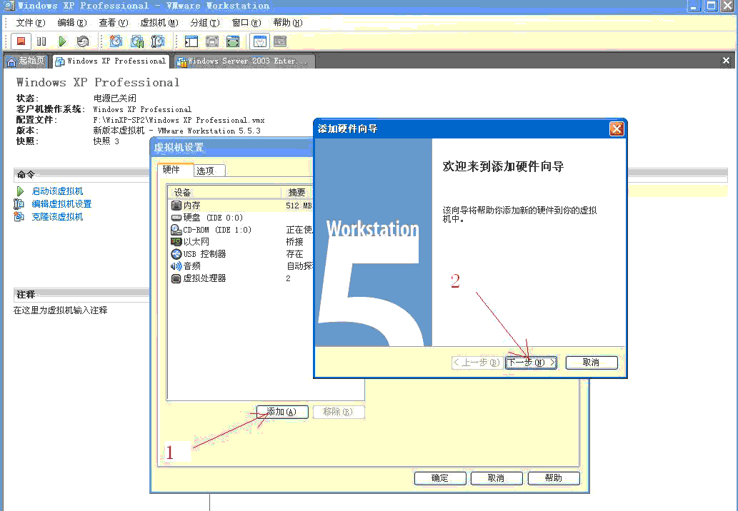738x511 pixels.
Task: Open the 窗口(W) menu
Action: 246,23
